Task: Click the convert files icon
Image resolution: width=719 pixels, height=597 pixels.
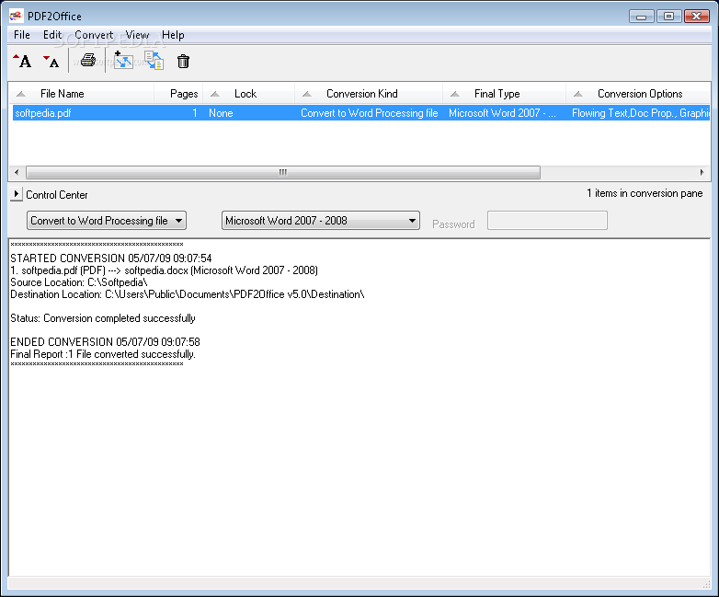Action: point(154,60)
